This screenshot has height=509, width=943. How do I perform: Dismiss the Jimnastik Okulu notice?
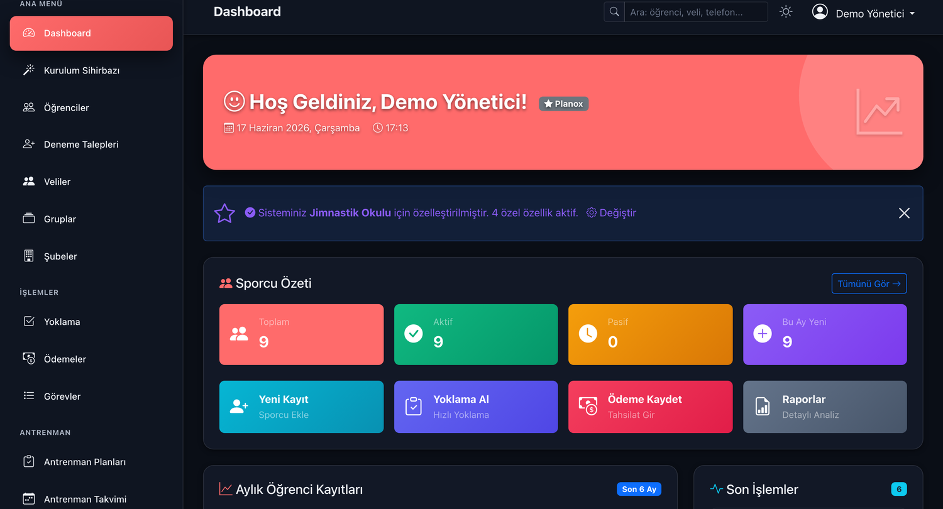point(904,213)
